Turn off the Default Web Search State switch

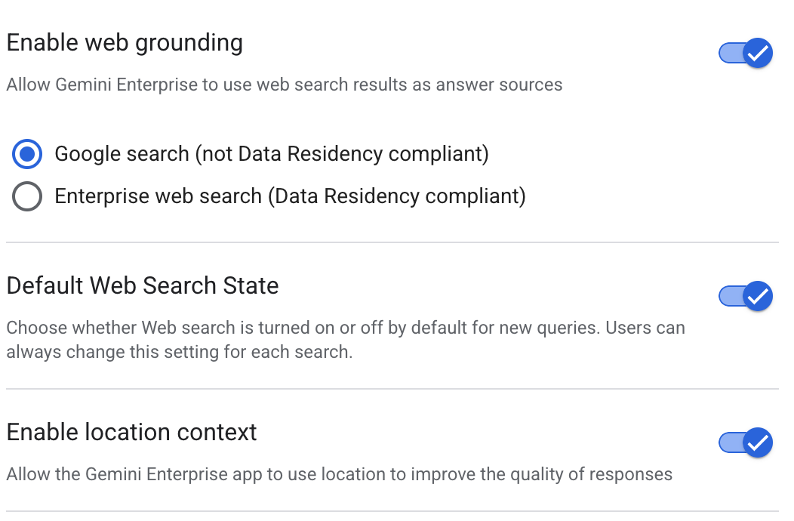(745, 296)
